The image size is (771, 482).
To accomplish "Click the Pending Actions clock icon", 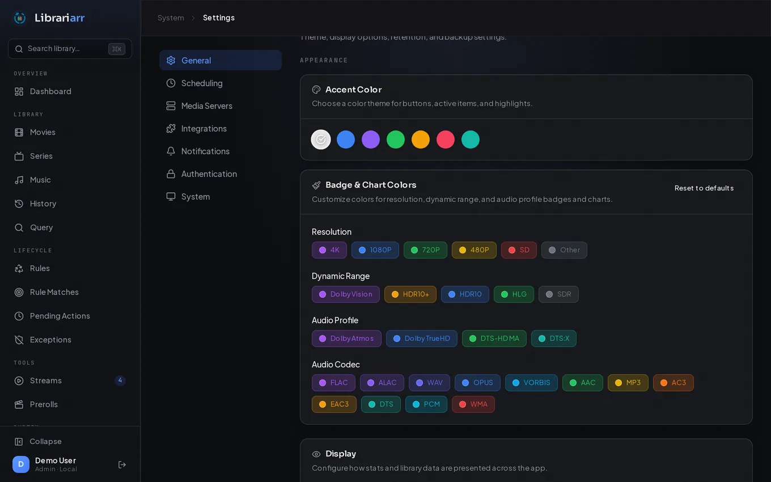I will tap(19, 316).
